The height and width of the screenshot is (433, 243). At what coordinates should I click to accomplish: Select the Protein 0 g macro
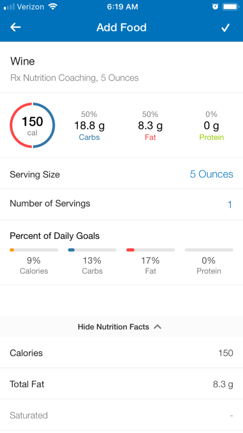211,126
